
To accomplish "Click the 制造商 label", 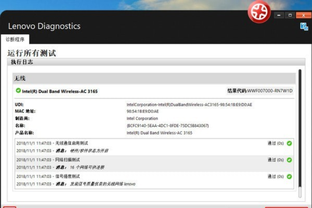I will pos(22,118).
